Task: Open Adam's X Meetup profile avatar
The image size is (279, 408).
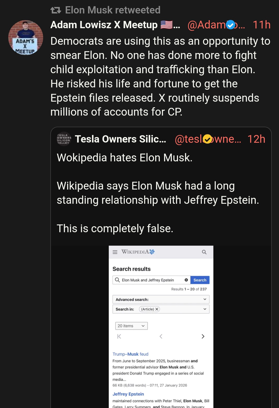Action: (26, 37)
